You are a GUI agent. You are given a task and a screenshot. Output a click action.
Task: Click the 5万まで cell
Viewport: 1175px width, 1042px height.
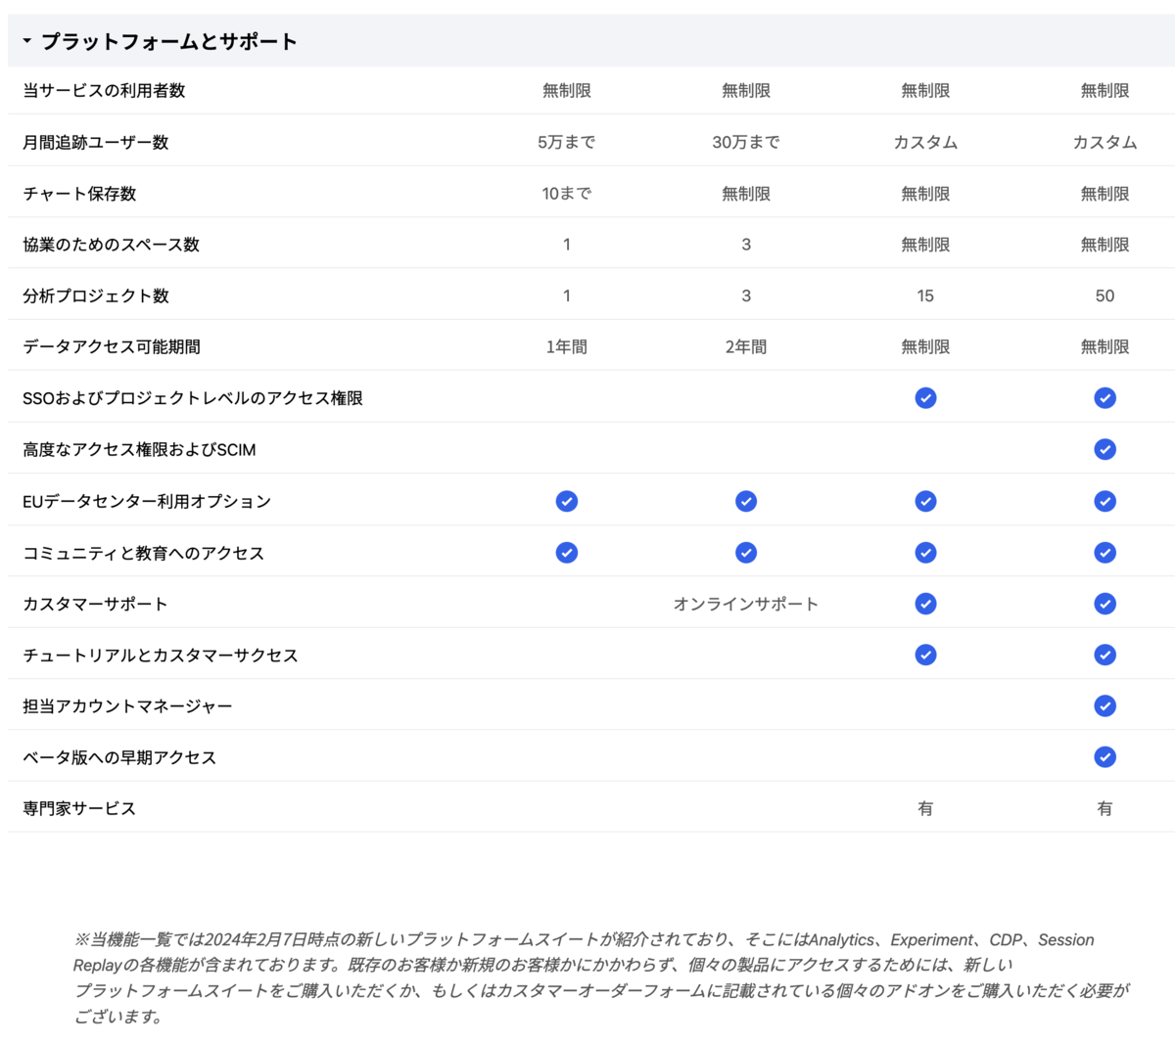tap(566, 142)
